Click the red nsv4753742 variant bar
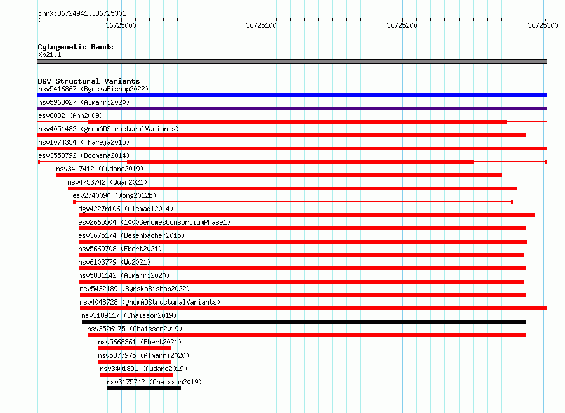Screen dimensions: 565x413 point(292,188)
